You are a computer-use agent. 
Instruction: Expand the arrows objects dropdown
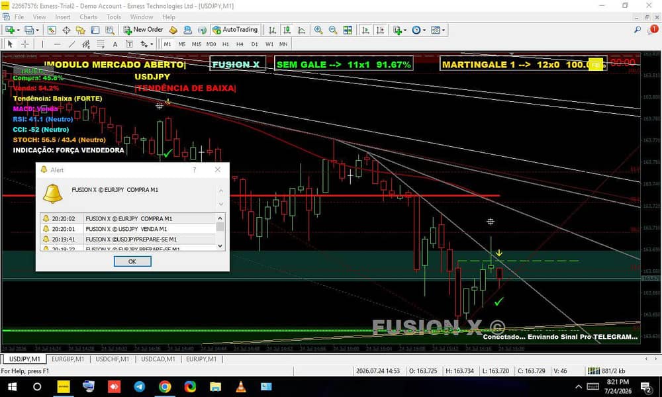[151, 44]
